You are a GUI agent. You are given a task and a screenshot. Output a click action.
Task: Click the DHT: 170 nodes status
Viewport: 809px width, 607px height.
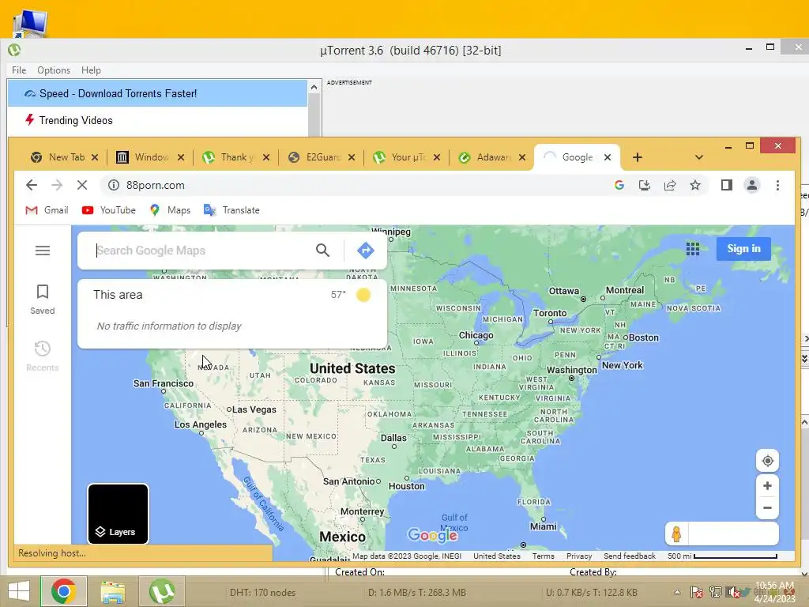click(262, 593)
